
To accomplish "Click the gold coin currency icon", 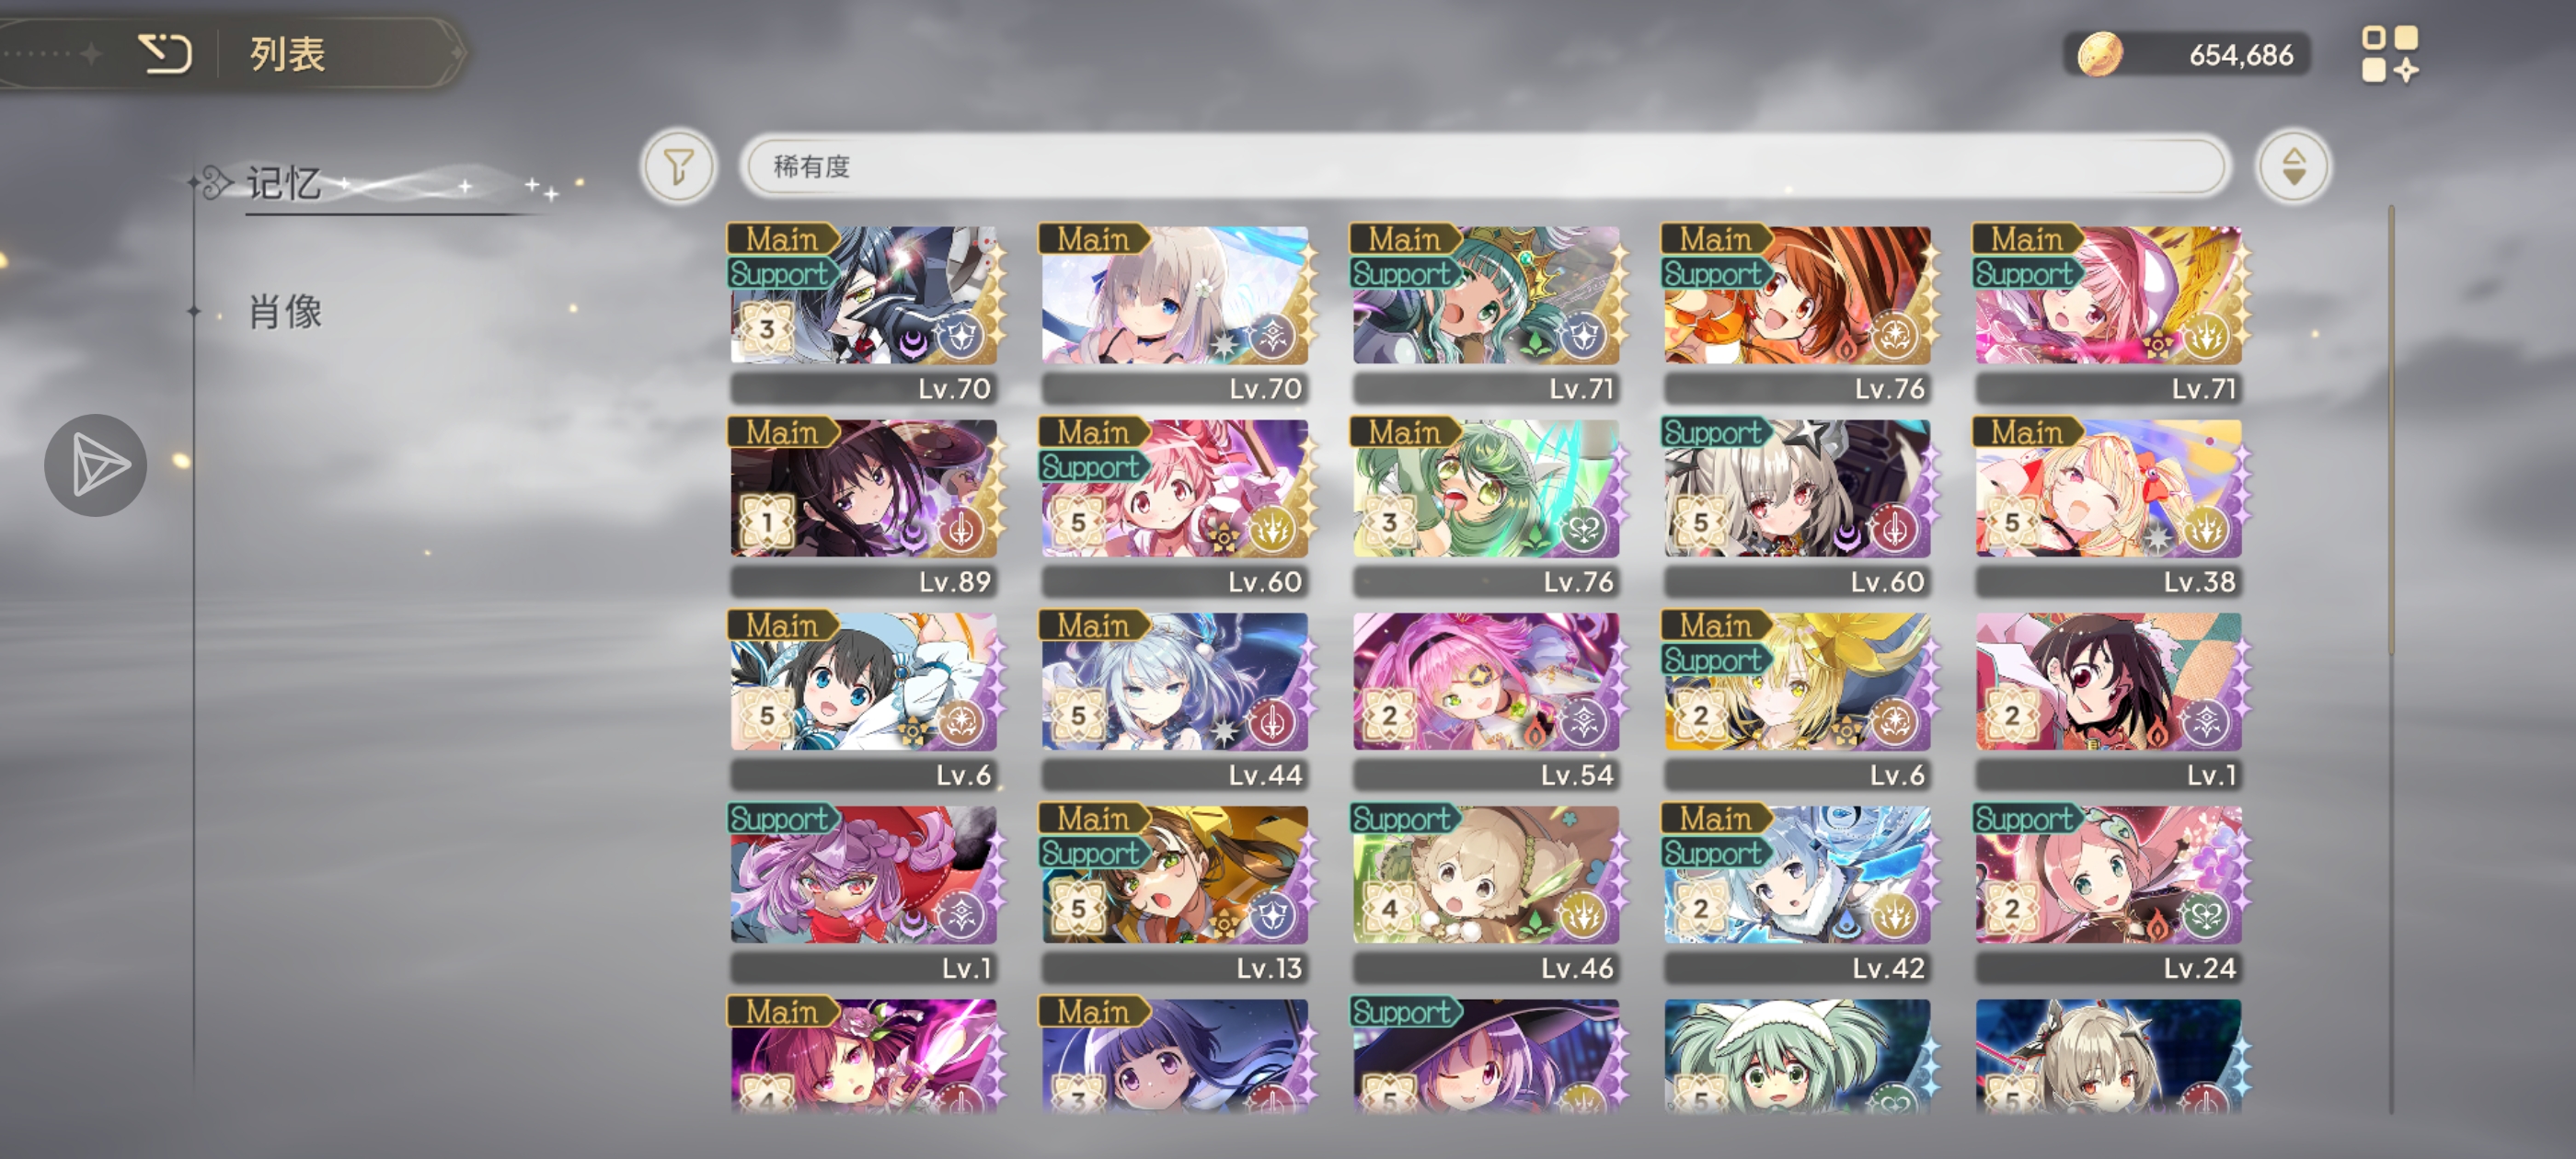I will coord(2099,54).
